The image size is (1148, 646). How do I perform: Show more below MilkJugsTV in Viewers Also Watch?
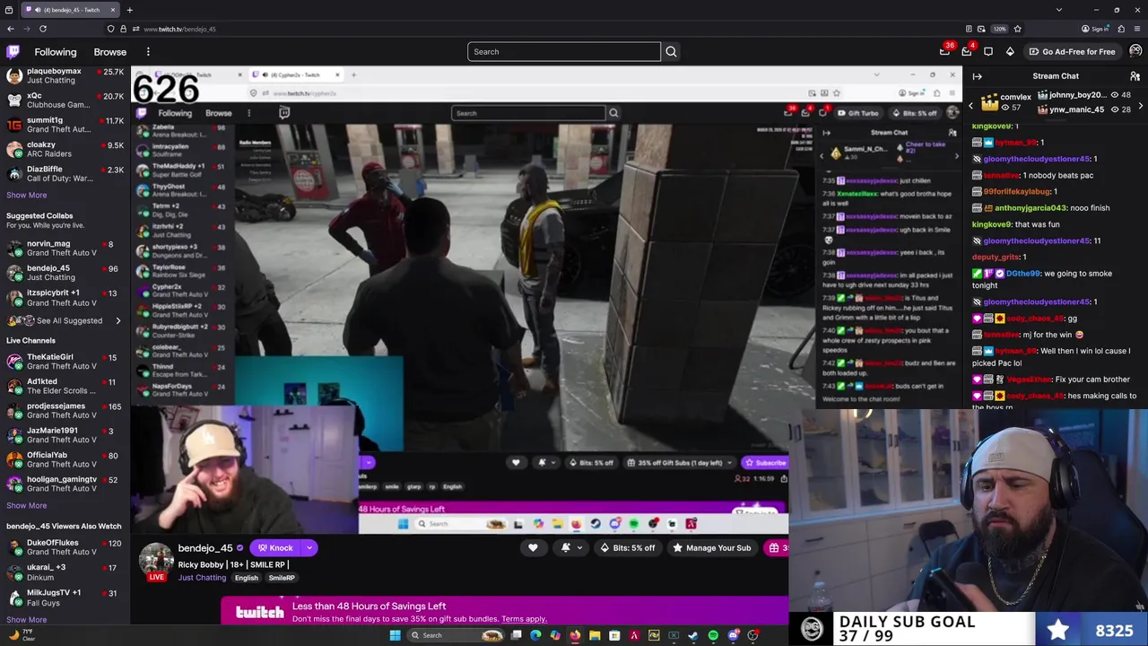[26, 619]
